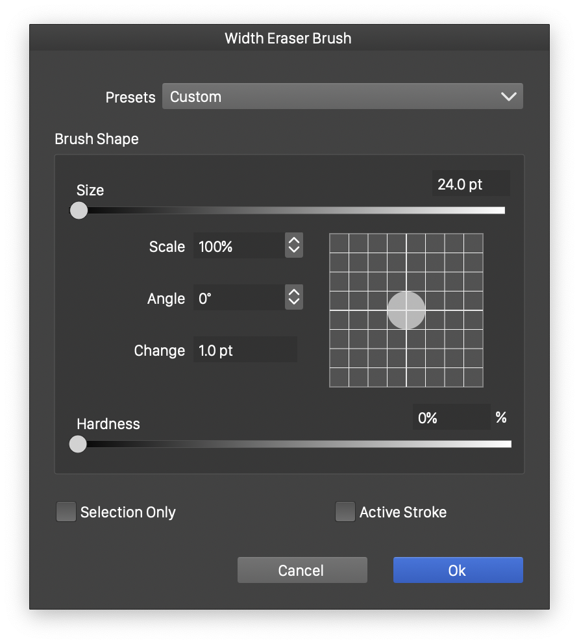Click the Scale increment up arrow

coord(294,241)
